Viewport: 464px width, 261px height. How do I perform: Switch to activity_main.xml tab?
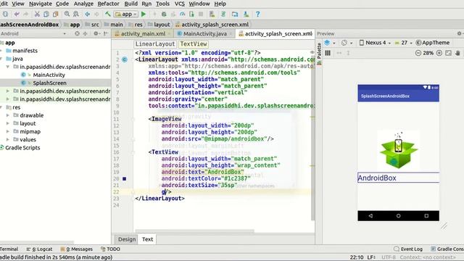coord(144,34)
